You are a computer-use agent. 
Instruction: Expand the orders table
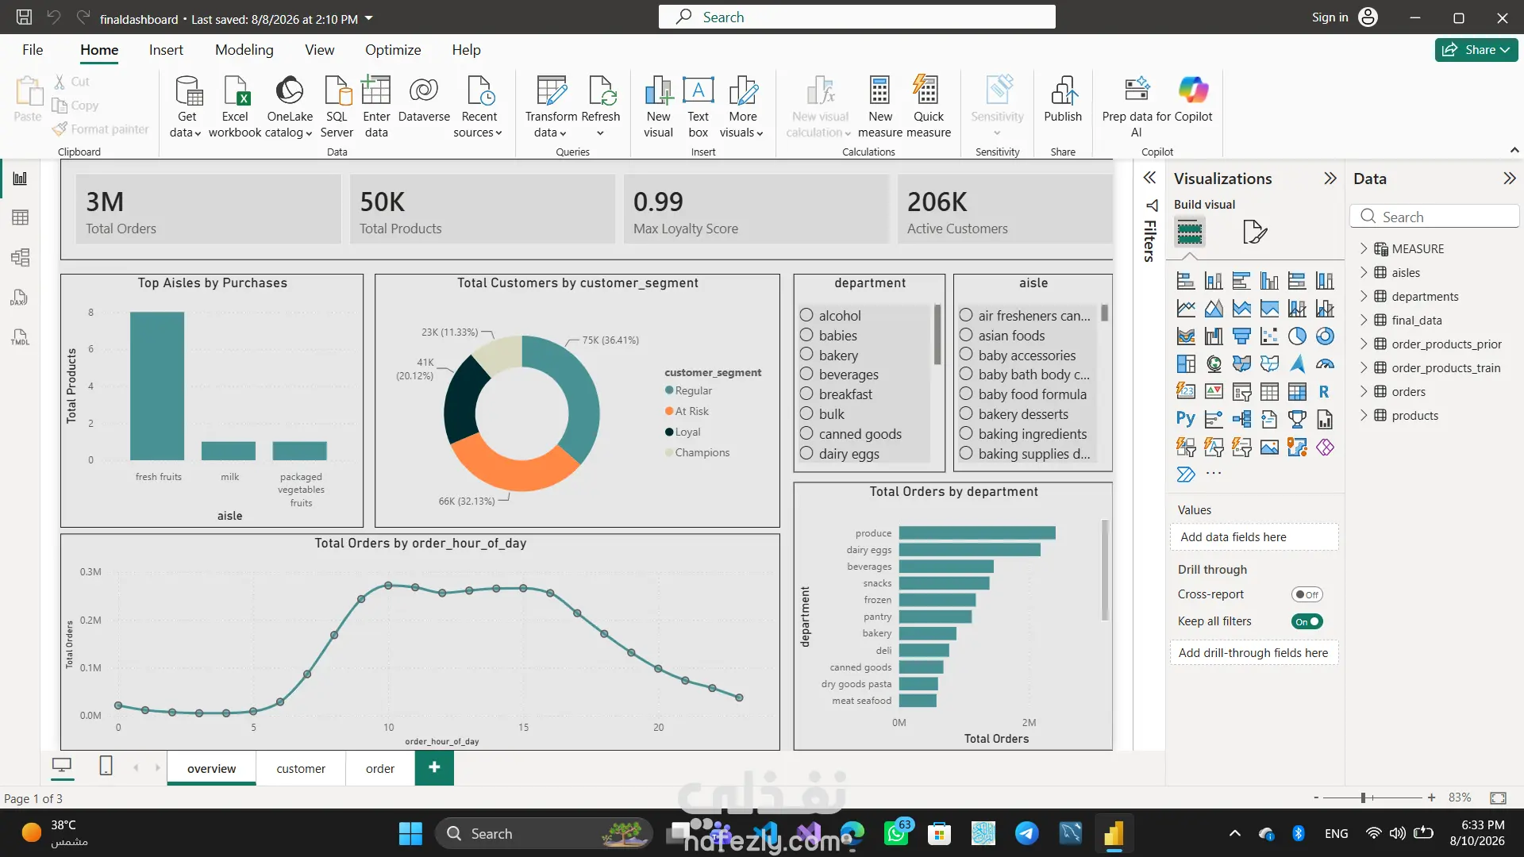pos(1364,391)
